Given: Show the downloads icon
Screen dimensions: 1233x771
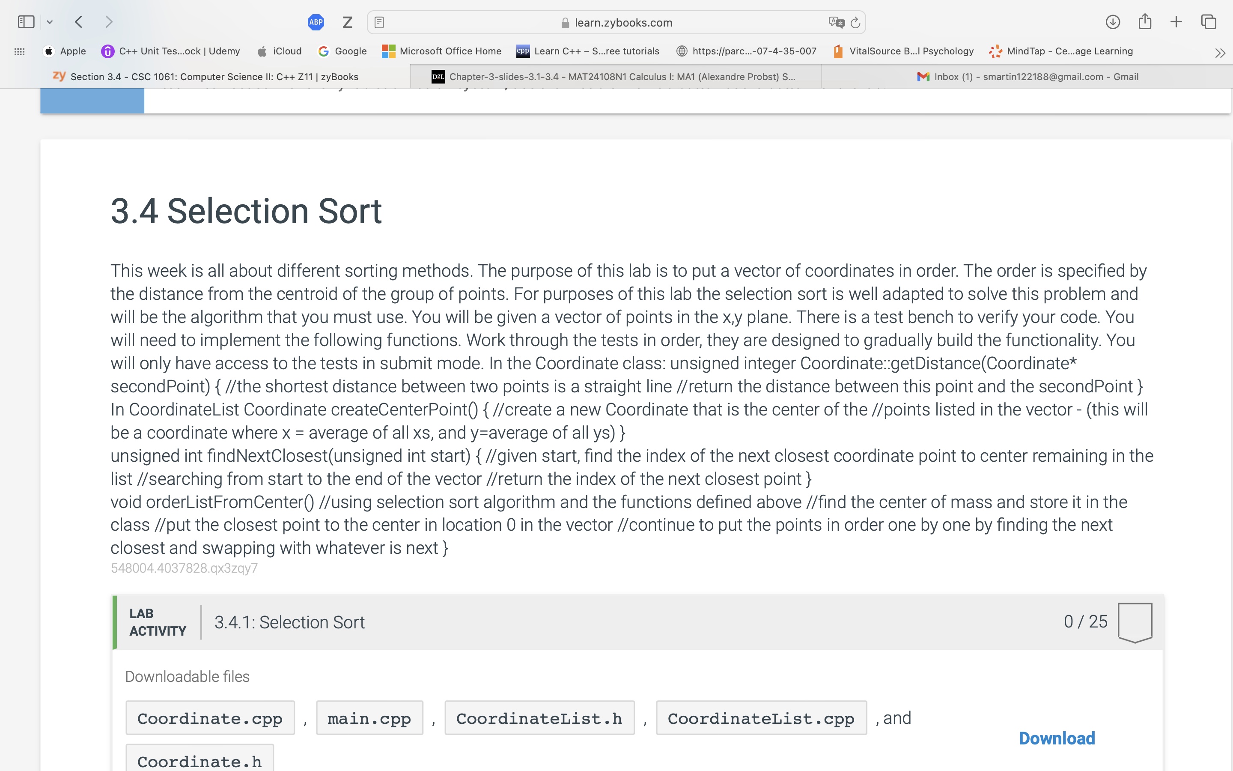Looking at the screenshot, I should point(1113,22).
